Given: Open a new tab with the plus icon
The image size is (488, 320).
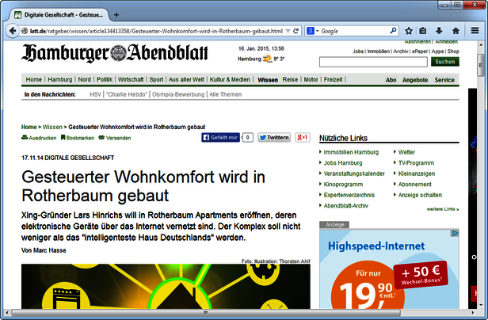Looking at the screenshot, I should click(x=116, y=15).
